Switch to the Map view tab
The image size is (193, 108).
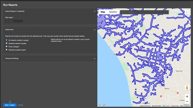click(103, 12)
